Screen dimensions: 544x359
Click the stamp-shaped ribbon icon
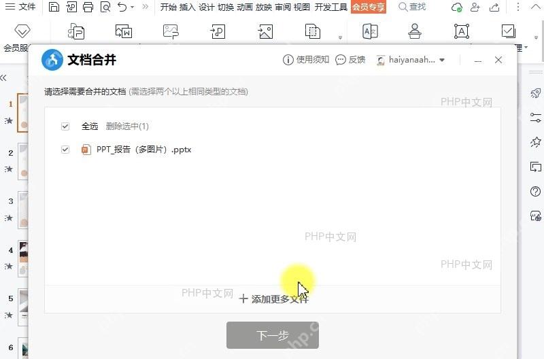click(415, 31)
